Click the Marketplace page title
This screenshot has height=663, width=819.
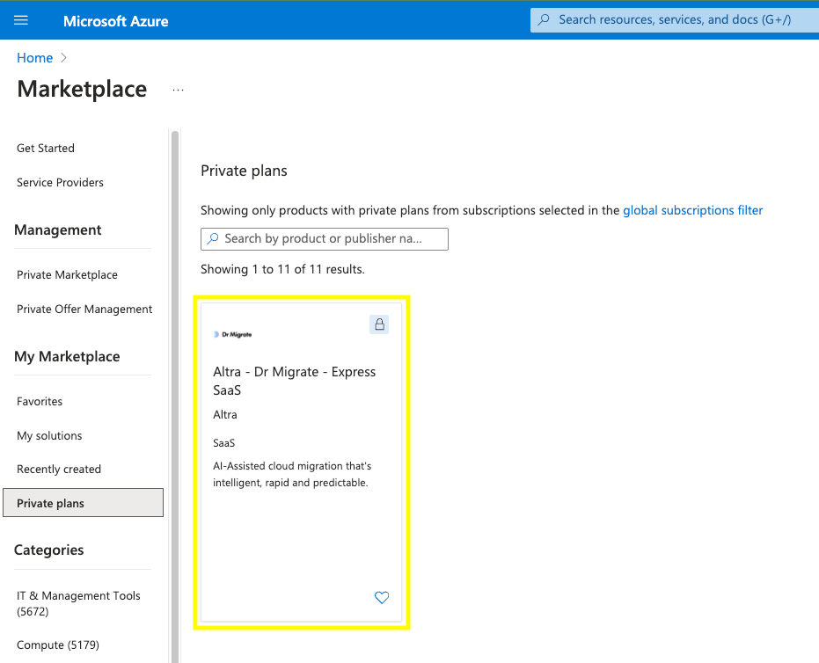[82, 90]
